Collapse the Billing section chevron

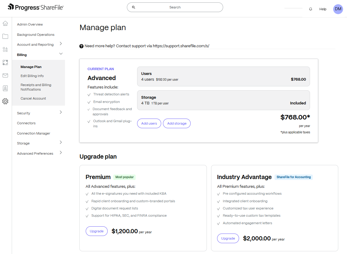coord(61,54)
